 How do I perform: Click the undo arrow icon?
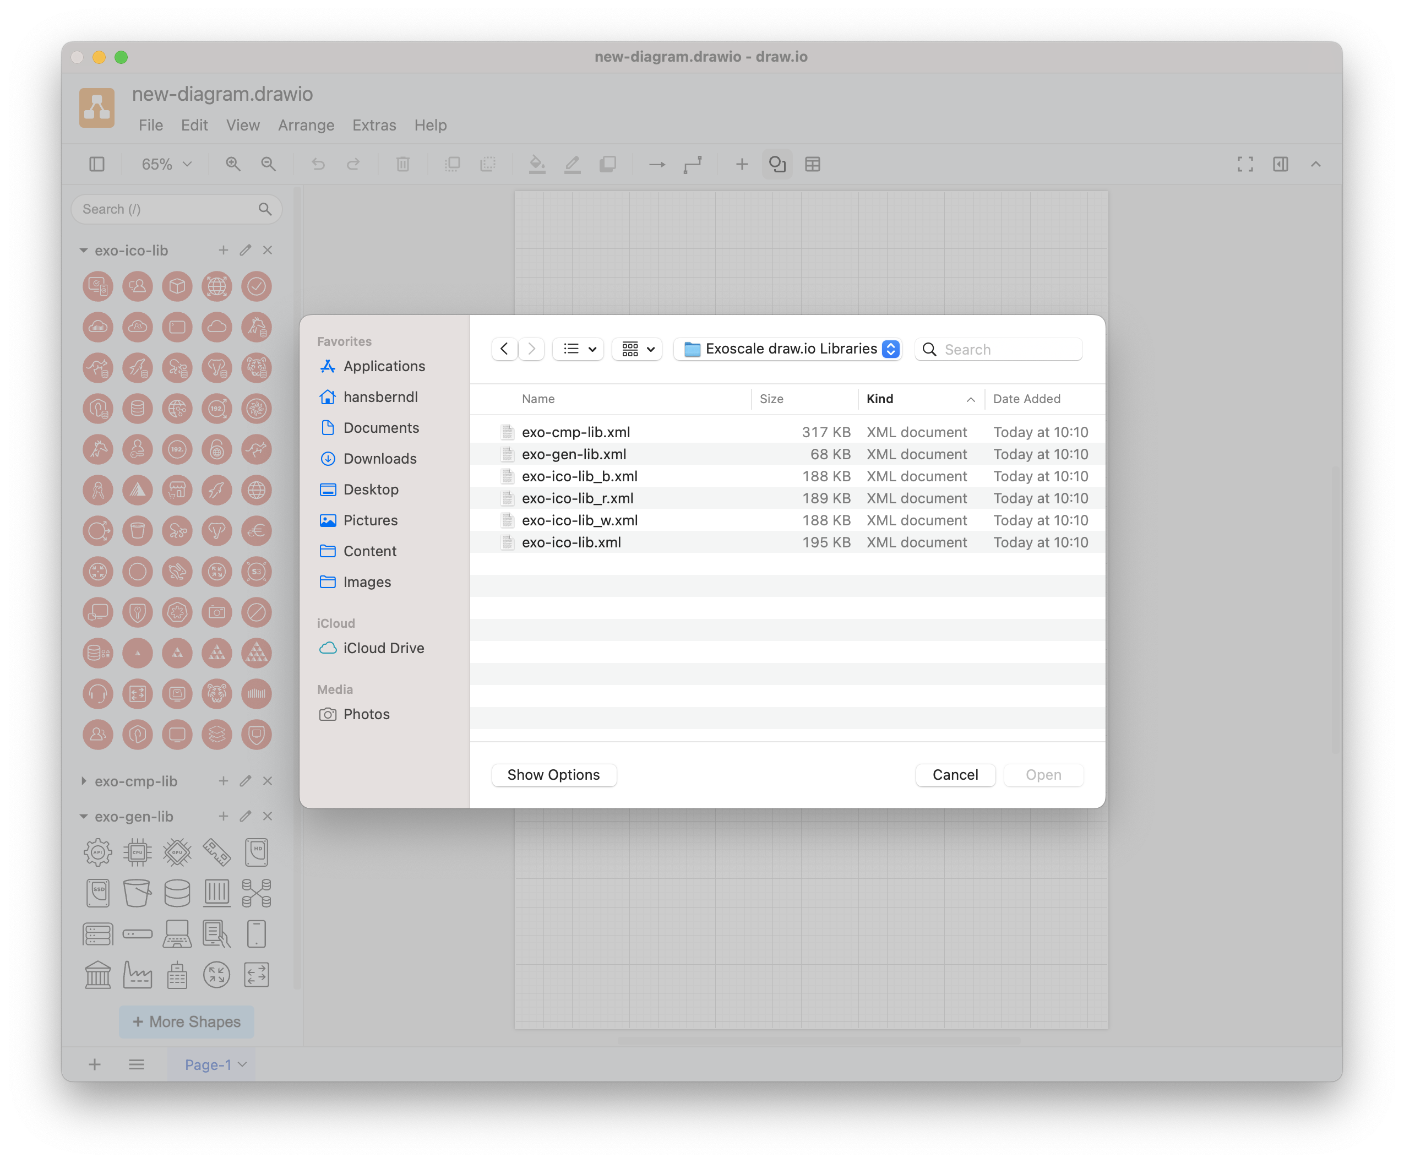(x=318, y=164)
